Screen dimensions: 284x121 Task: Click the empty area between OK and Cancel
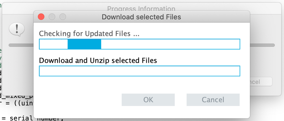tap(181, 100)
